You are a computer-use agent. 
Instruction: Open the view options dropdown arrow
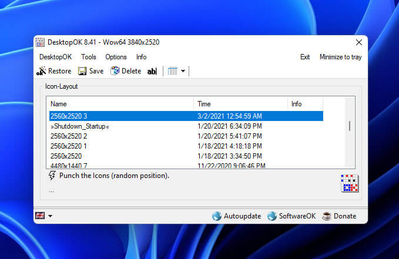[x=183, y=71]
